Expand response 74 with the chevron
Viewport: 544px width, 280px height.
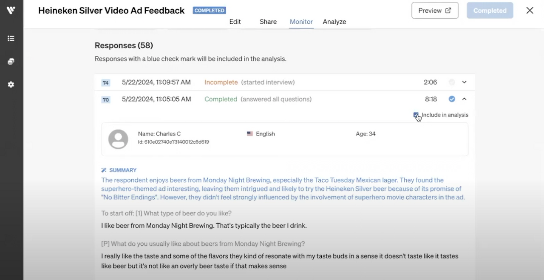[x=464, y=82]
